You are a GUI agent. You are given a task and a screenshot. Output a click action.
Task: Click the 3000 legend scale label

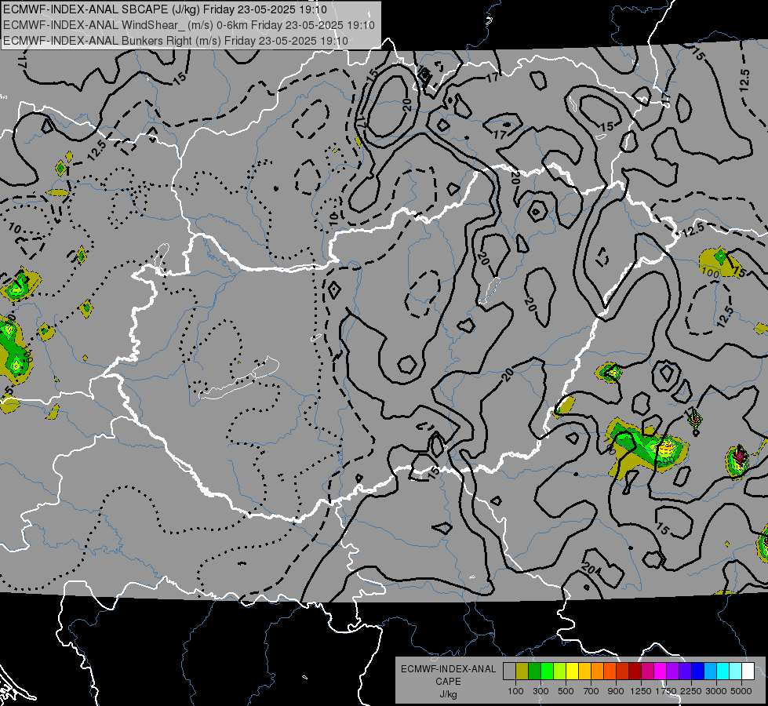[x=716, y=691]
